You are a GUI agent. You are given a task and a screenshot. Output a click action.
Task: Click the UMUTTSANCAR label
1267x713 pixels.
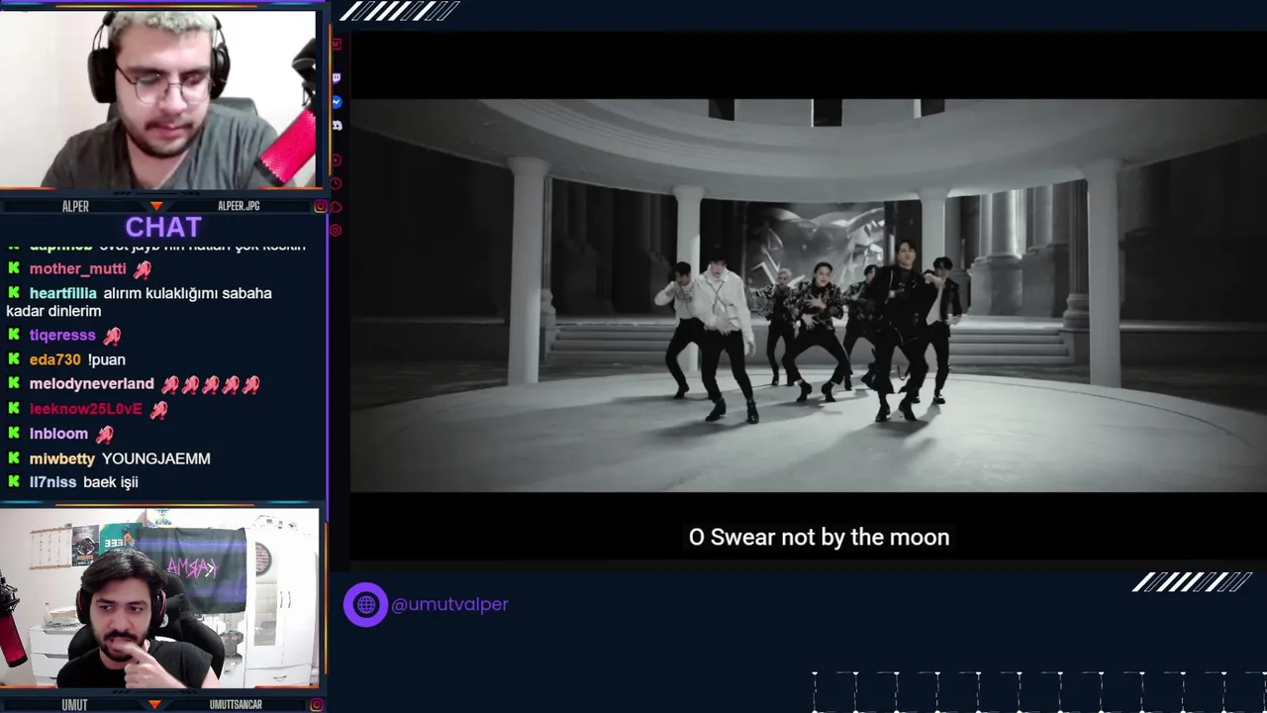tap(236, 705)
